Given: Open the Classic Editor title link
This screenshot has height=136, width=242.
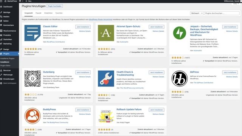Looking at the screenshot, I should click(50, 26).
